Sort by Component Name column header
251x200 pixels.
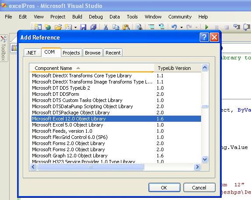92,68
